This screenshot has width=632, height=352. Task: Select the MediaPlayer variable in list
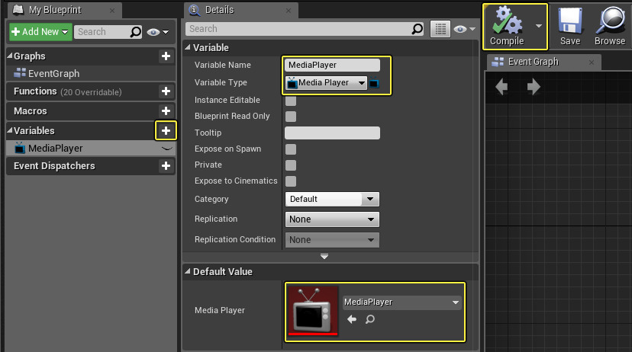(55, 149)
